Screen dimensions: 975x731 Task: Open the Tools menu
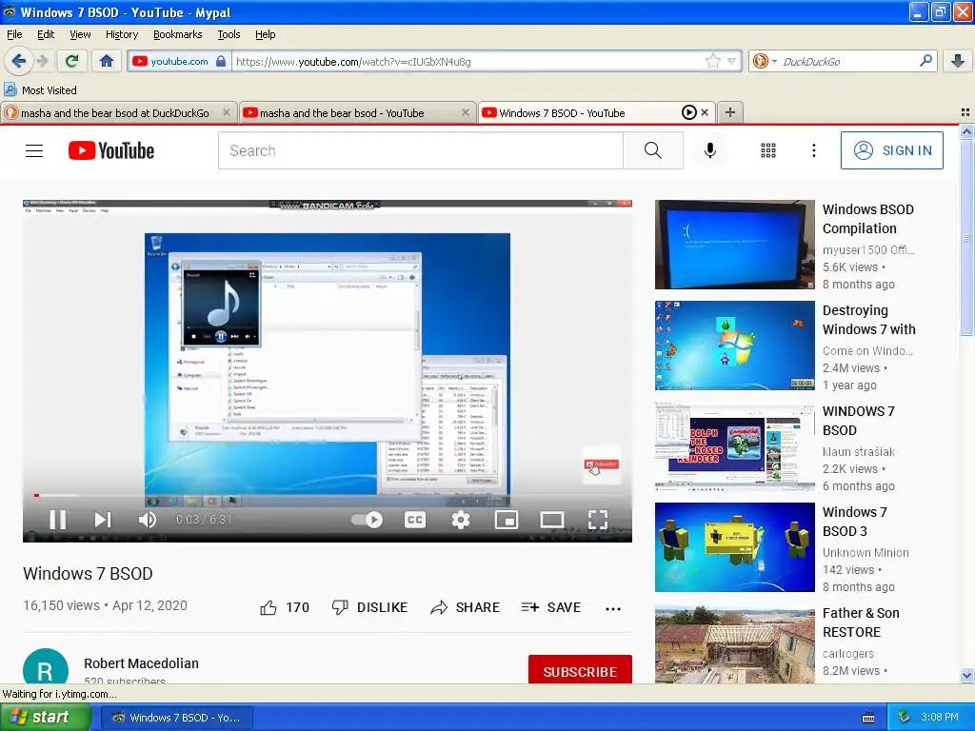point(229,34)
